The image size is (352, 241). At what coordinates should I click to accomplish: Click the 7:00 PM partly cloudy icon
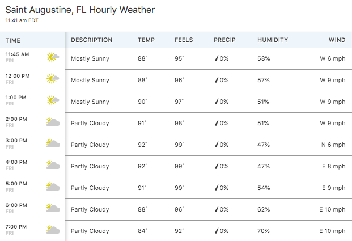click(x=53, y=229)
